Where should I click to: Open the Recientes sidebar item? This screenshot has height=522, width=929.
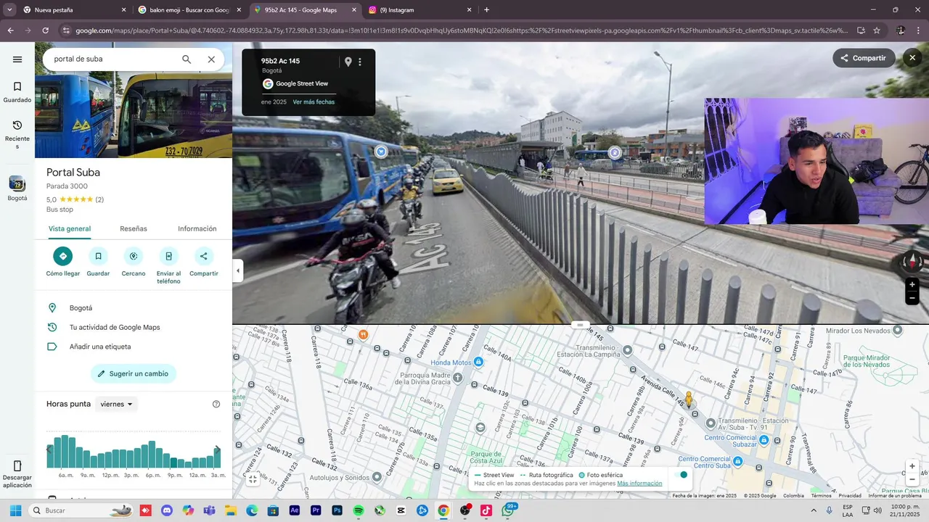point(17,135)
